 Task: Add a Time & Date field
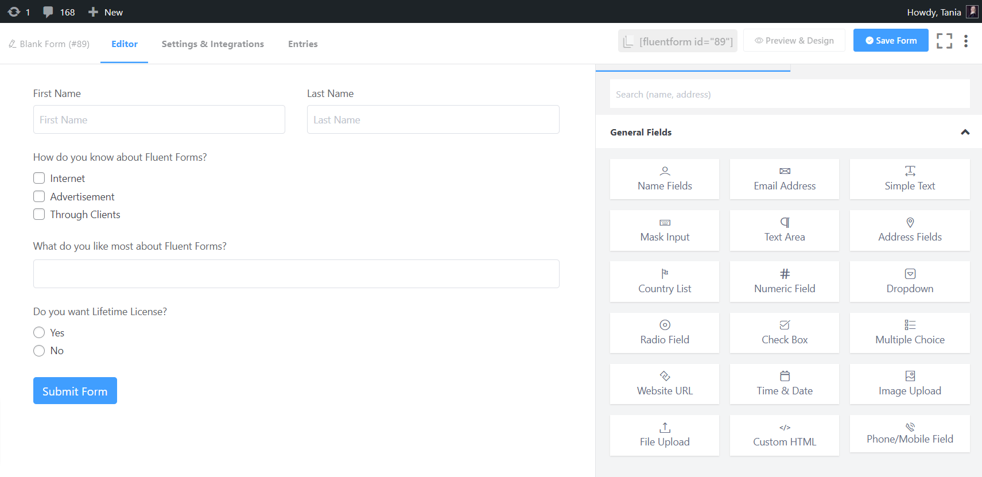785,384
